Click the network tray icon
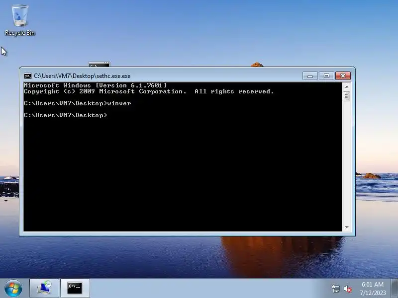The width and height of the screenshot is (398, 298). pos(335,289)
